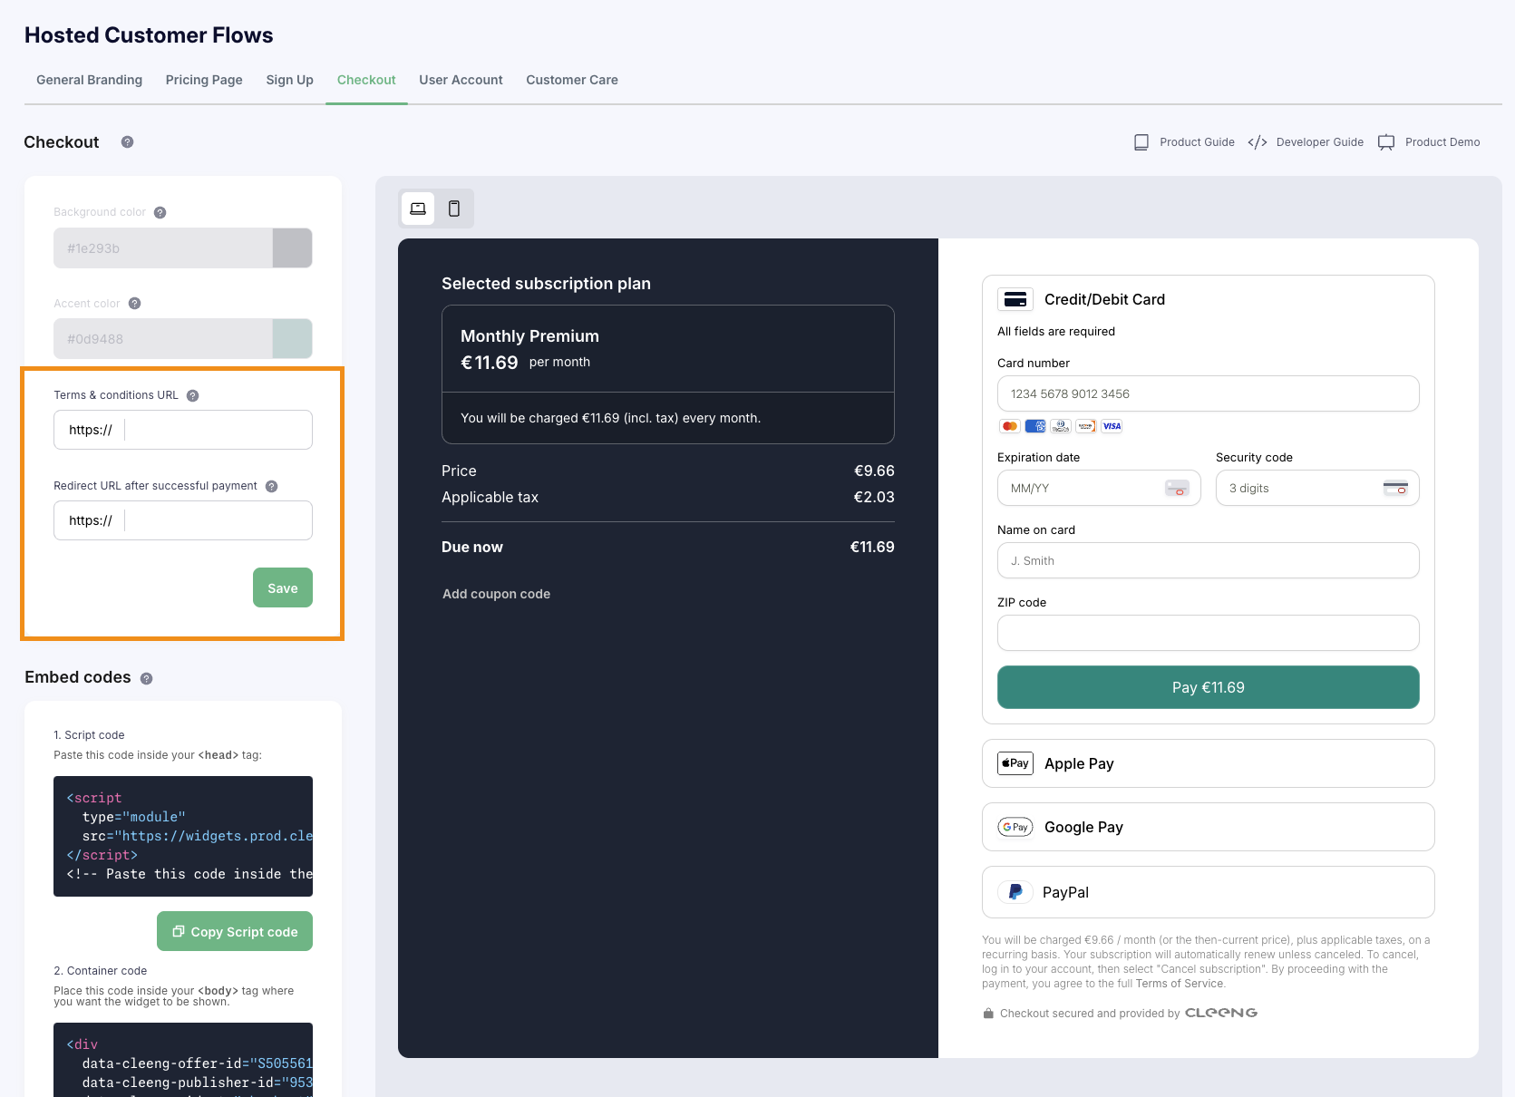The width and height of the screenshot is (1515, 1097).
Task: Switch preview to mobile view
Action: pyautogui.click(x=454, y=209)
